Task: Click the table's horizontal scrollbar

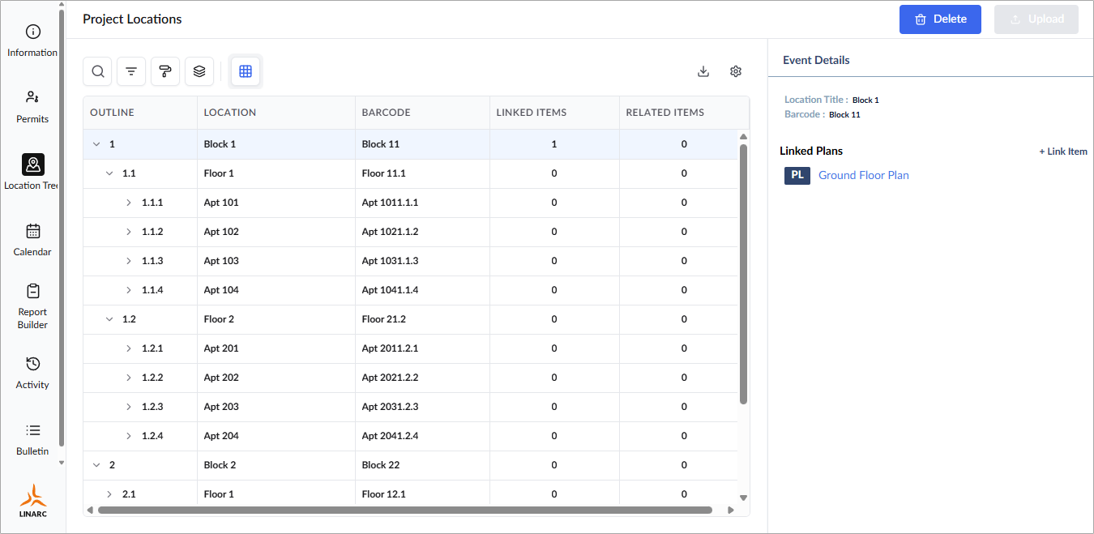Action: (404, 511)
